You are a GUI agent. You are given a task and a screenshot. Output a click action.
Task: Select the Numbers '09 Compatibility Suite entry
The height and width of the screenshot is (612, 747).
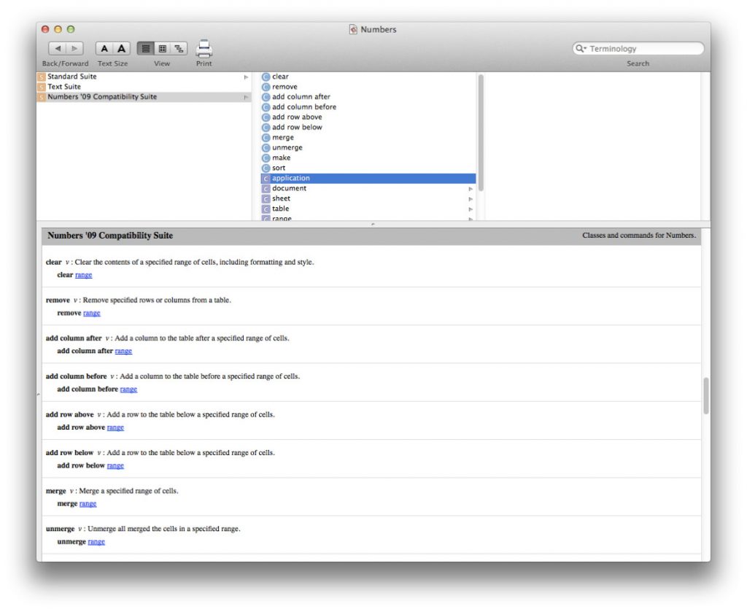(102, 96)
